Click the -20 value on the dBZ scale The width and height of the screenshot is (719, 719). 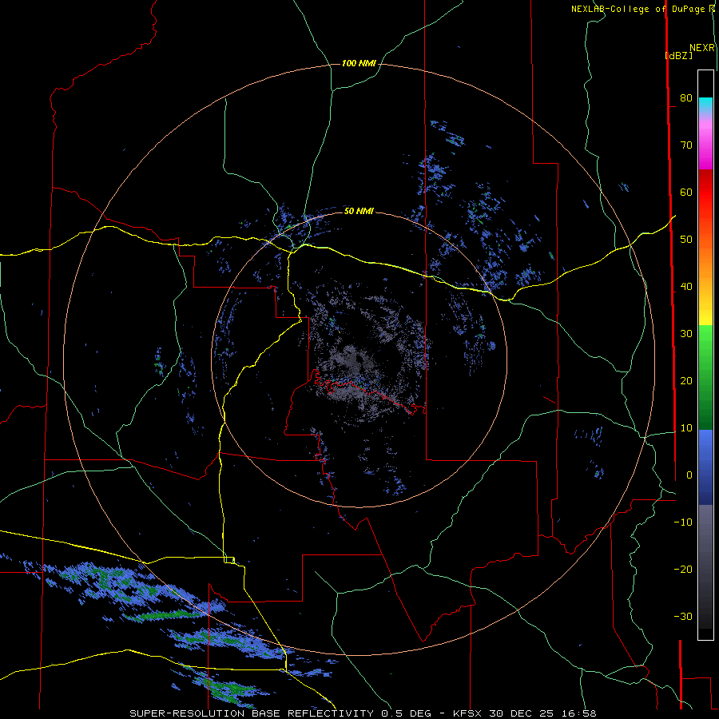coord(683,569)
